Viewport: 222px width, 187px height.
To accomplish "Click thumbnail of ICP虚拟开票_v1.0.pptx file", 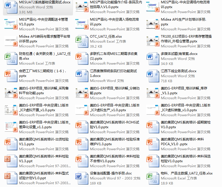I will coord(11,110).
